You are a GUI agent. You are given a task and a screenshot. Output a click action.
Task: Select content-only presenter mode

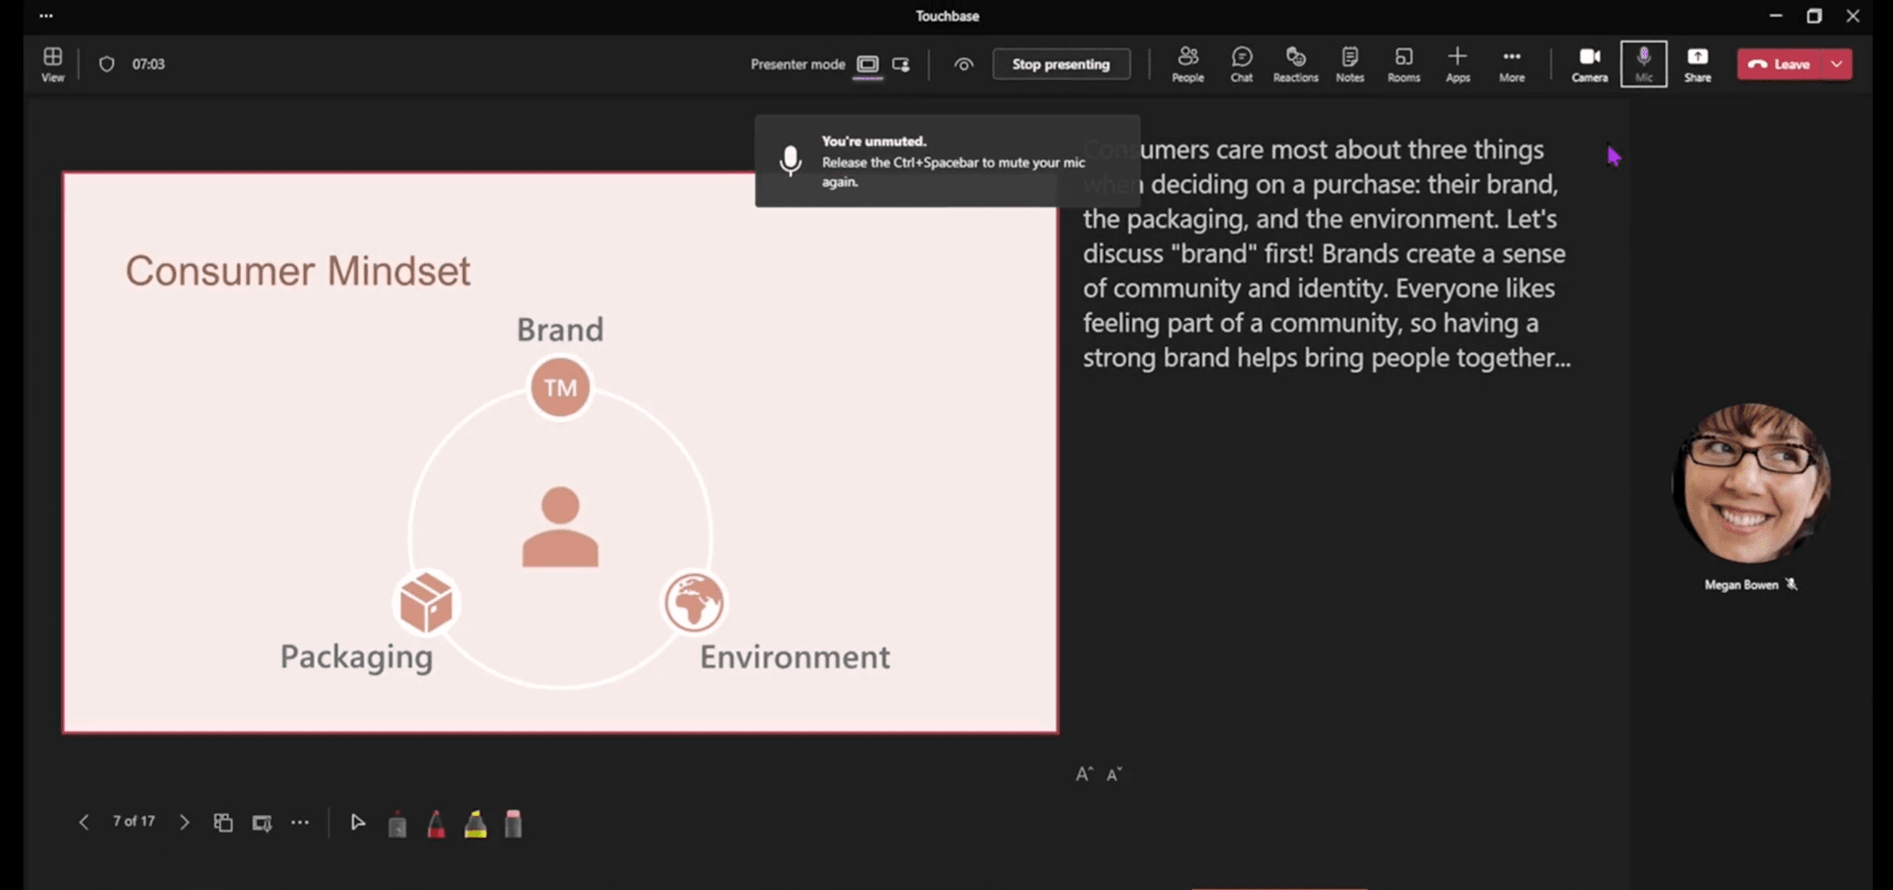point(867,65)
